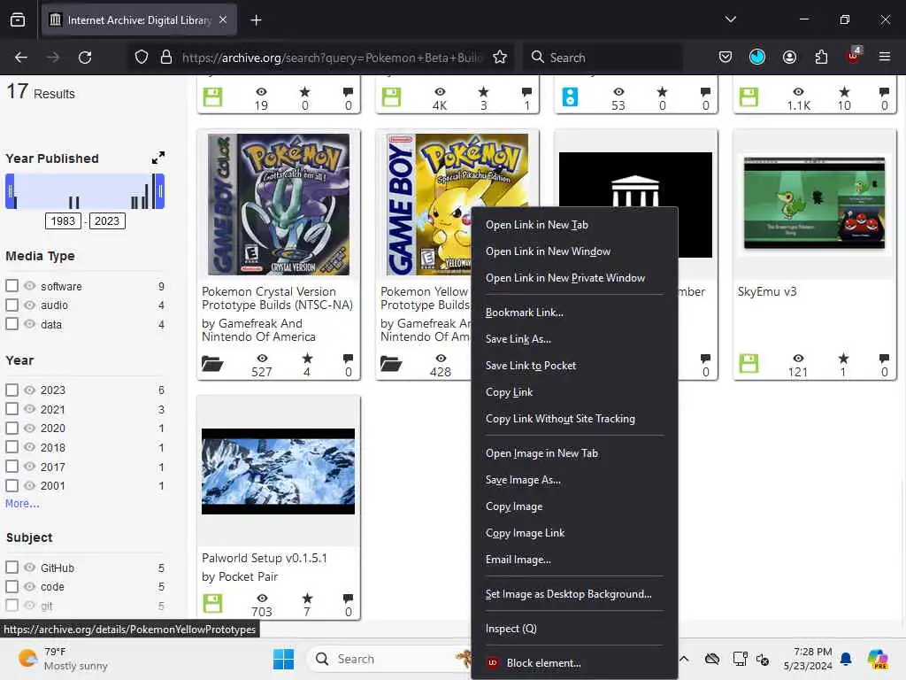Click the left handle of year range slider
The height and width of the screenshot is (680, 906).
[x=10, y=191]
